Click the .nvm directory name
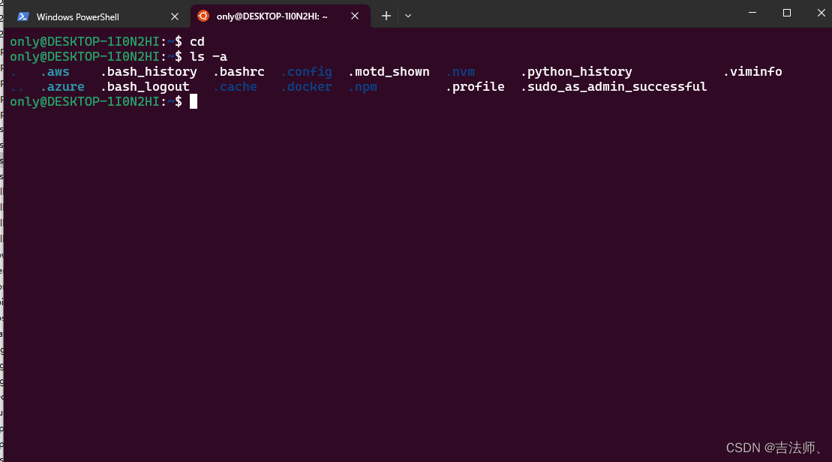Screen dimensions: 832x462 [x=460, y=71]
